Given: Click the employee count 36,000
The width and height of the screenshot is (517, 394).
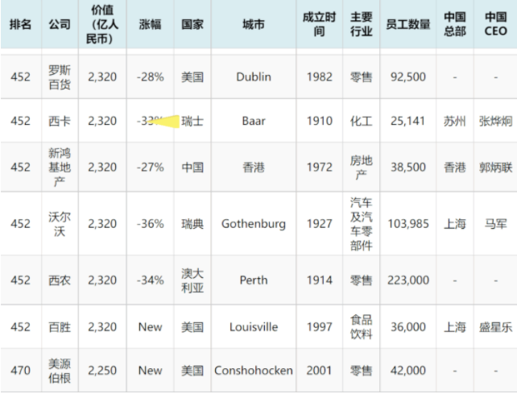Looking at the screenshot, I should pos(408,327).
